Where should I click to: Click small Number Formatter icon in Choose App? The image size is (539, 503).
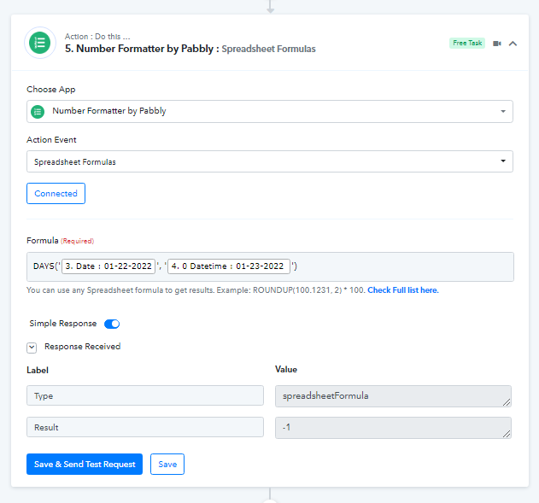point(38,112)
